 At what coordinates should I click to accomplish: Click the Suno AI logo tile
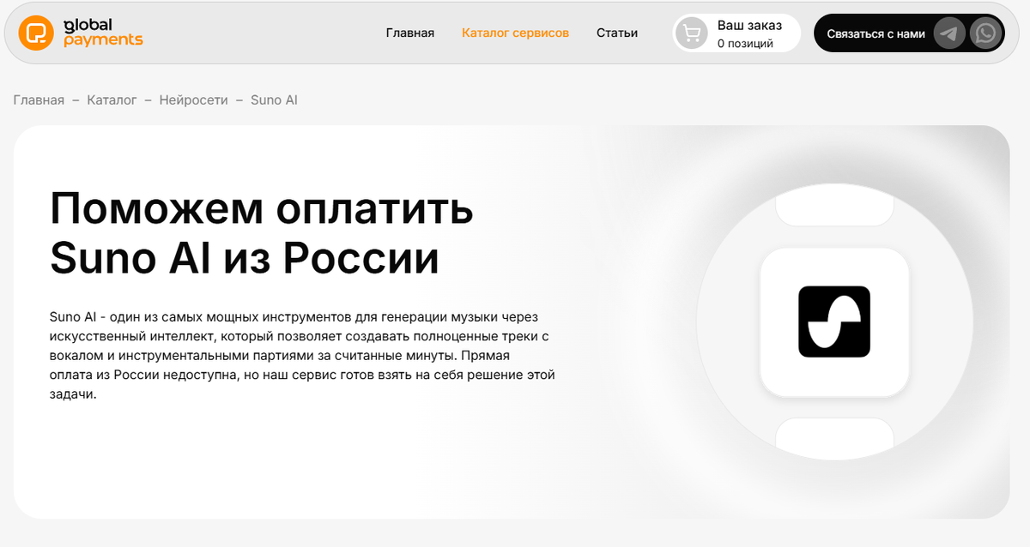coord(834,322)
